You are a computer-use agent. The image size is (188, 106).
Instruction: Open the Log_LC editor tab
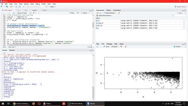coord(35,10)
